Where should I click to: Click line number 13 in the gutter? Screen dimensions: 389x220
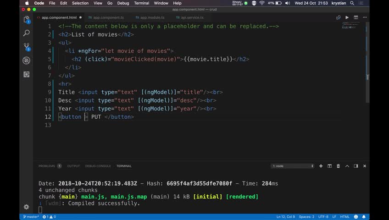pos(48,125)
